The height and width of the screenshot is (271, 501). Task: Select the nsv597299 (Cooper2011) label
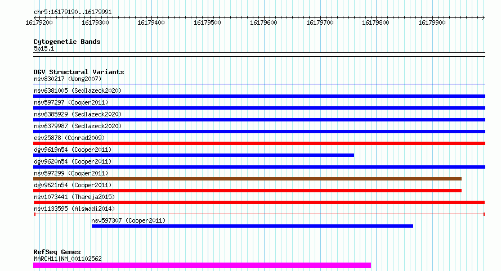tap(71, 173)
